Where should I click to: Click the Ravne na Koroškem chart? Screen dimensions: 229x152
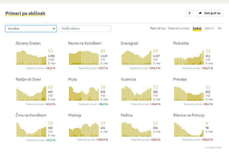click(x=84, y=57)
